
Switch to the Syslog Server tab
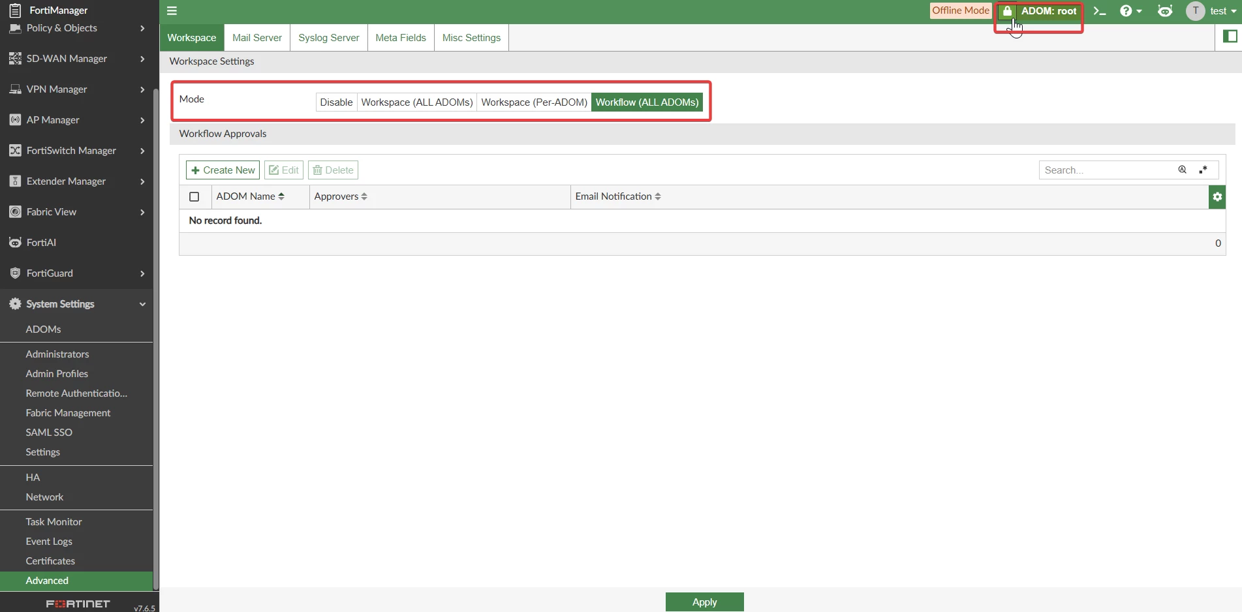[x=329, y=38]
